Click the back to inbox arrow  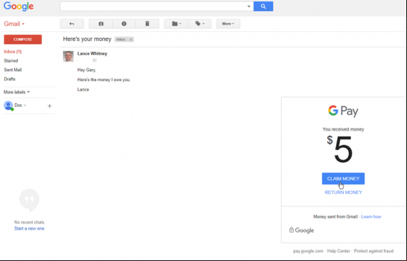(x=72, y=24)
